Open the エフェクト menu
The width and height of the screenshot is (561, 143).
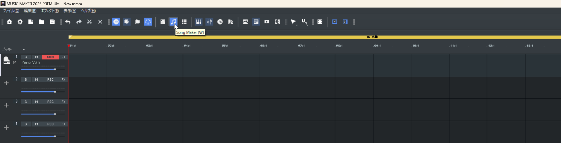[x=50, y=11]
